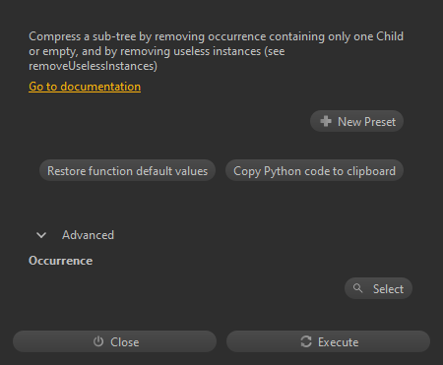Click the circular arrows icon on Execute
Viewport: 443px width, 365px height.
[306, 341]
